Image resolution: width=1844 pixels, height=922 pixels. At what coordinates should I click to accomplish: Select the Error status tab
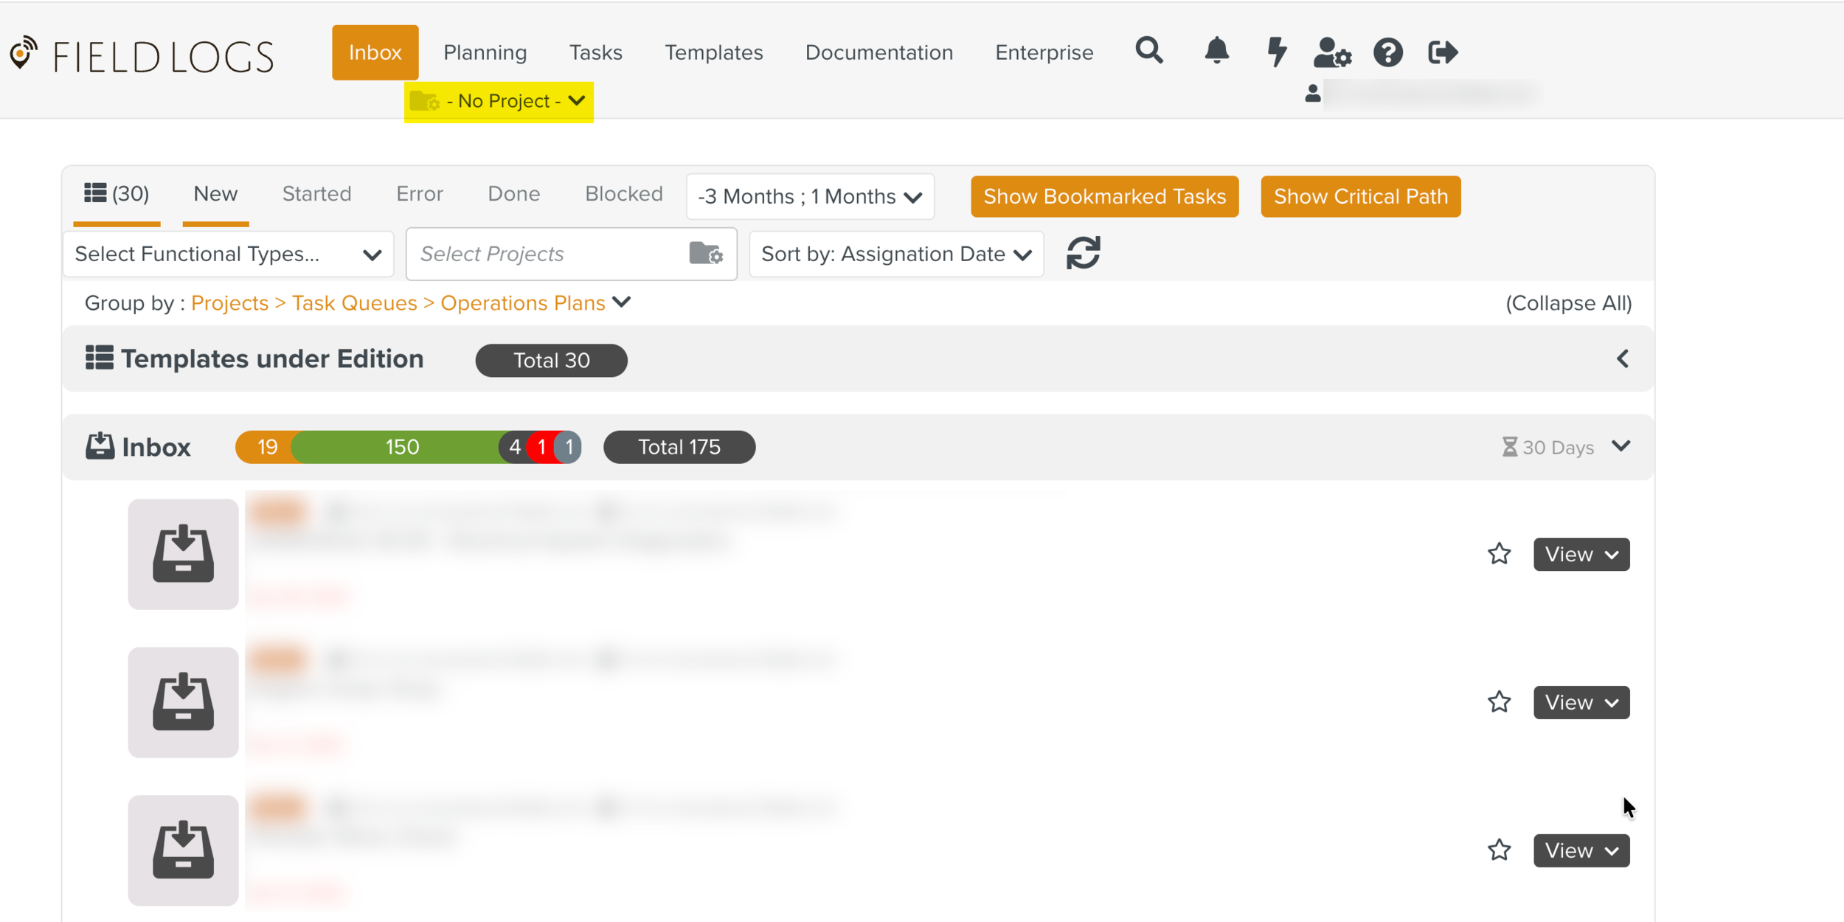coord(419,193)
